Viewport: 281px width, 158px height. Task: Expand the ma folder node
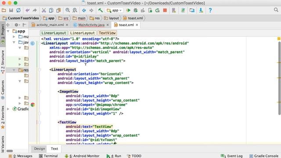pos(14,37)
